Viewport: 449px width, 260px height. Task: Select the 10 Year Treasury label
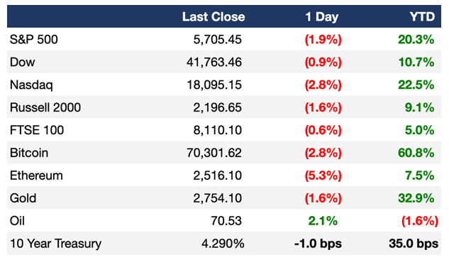55,244
